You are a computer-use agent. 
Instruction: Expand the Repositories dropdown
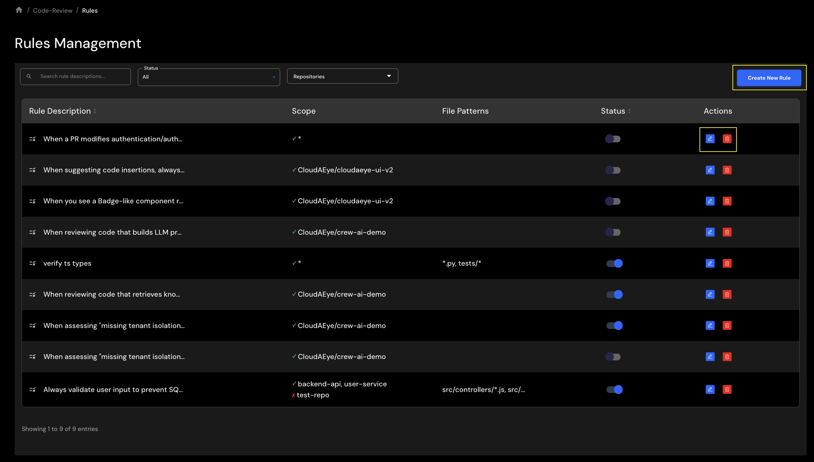pyautogui.click(x=342, y=76)
